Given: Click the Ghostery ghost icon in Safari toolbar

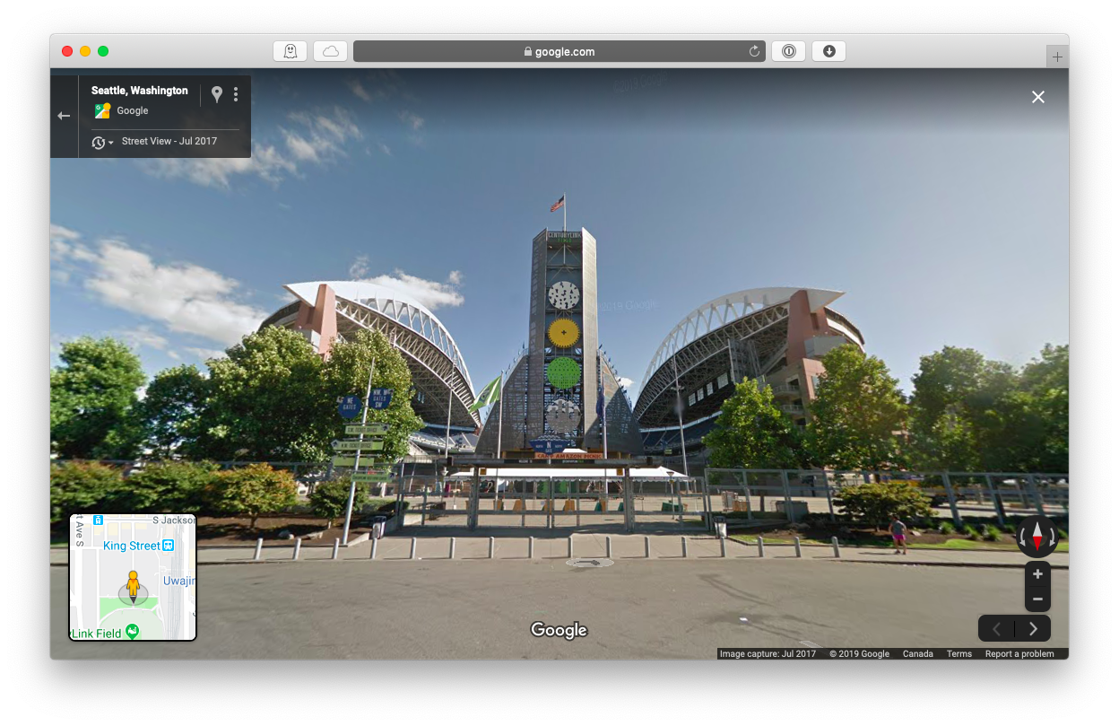Looking at the screenshot, I should coord(290,51).
